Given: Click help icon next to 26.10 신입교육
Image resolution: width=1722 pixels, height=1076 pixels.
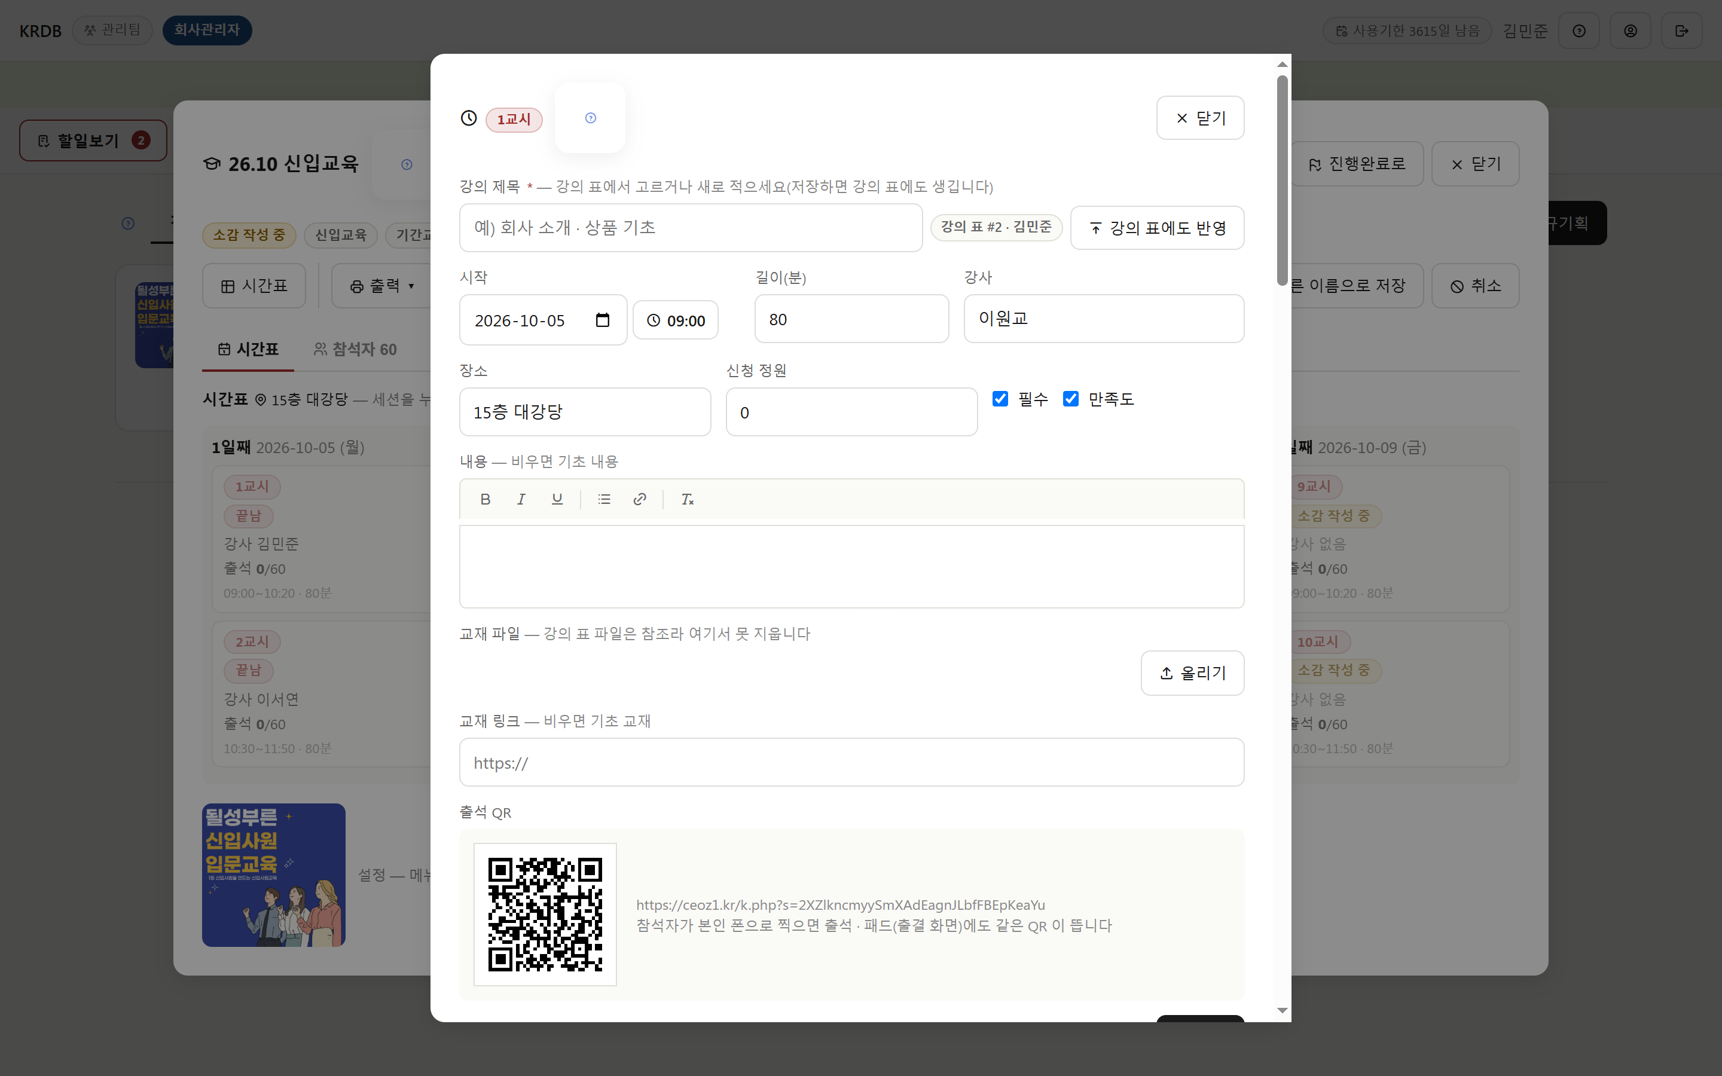Looking at the screenshot, I should pos(407,164).
